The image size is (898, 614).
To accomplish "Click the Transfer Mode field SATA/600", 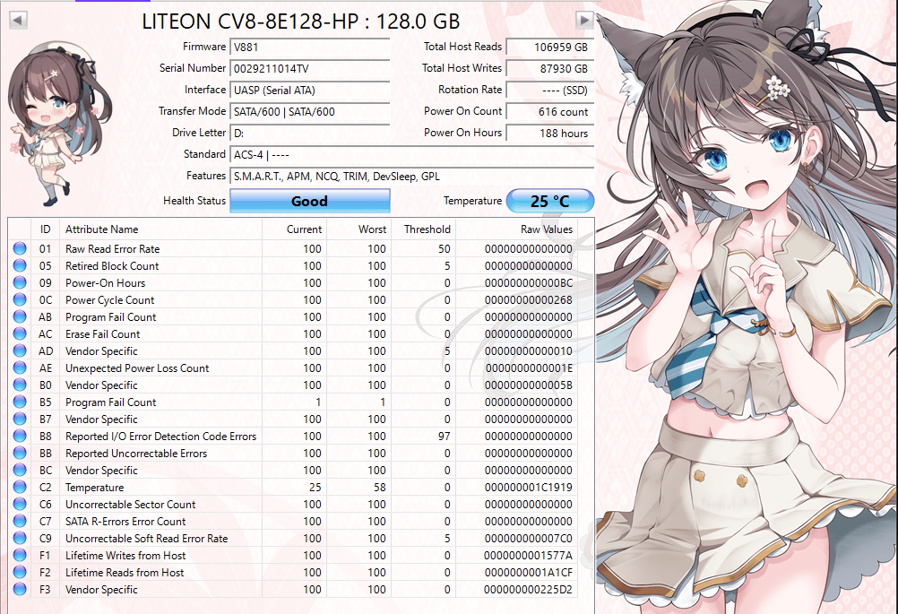I will [310, 112].
